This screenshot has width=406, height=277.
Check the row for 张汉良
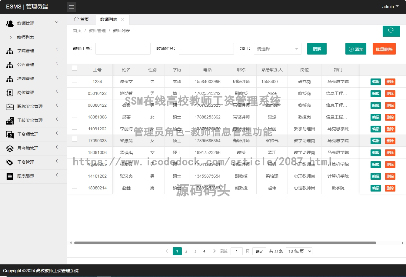(75, 174)
